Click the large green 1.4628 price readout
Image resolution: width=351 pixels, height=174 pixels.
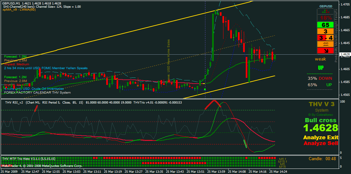tap(321, 128)
